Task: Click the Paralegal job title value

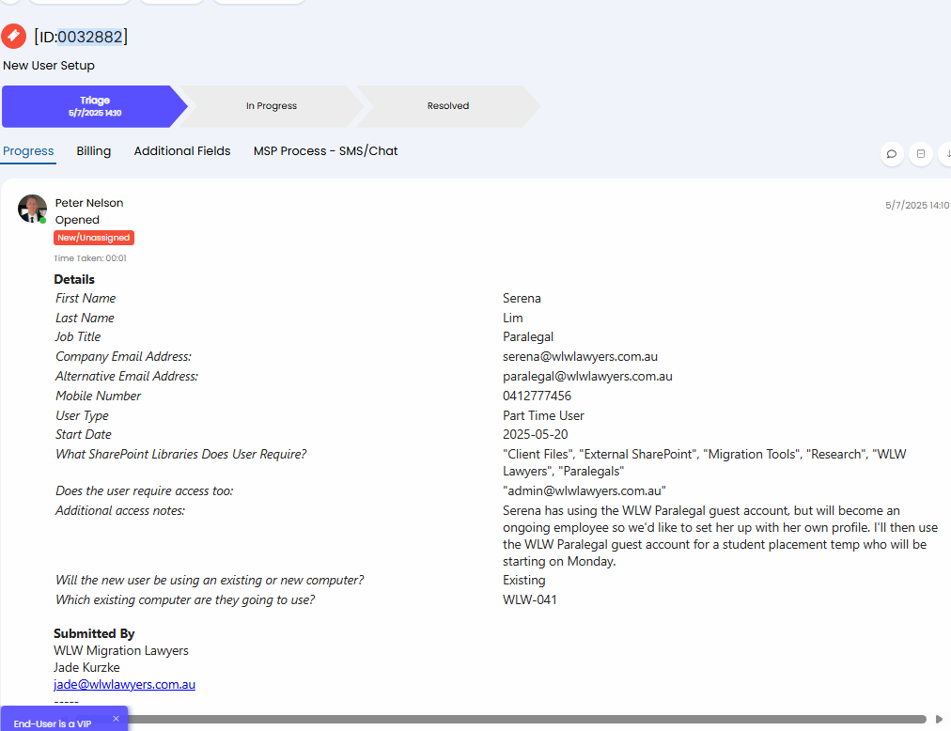Action: coord(528,336)
